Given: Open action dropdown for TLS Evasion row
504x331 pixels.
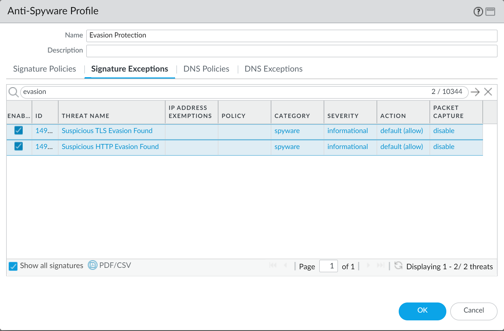Looking at the screenshot, I should pyautogui.click(x=402, y=131).
